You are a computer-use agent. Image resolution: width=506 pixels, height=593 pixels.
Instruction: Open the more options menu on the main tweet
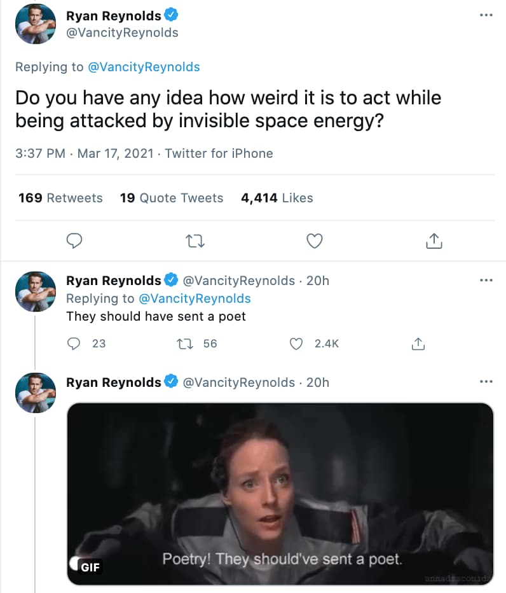(x=487, y=15)
